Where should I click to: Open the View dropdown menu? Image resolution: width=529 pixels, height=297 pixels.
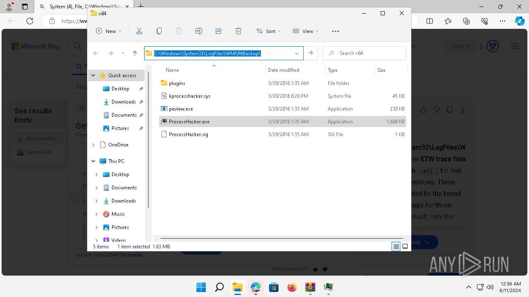[305, 31]
